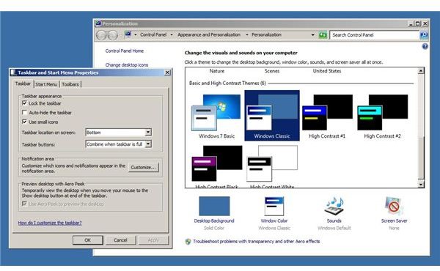
Task: Click the Taskbar Properties dialog title icon
Action: point(13,73)
